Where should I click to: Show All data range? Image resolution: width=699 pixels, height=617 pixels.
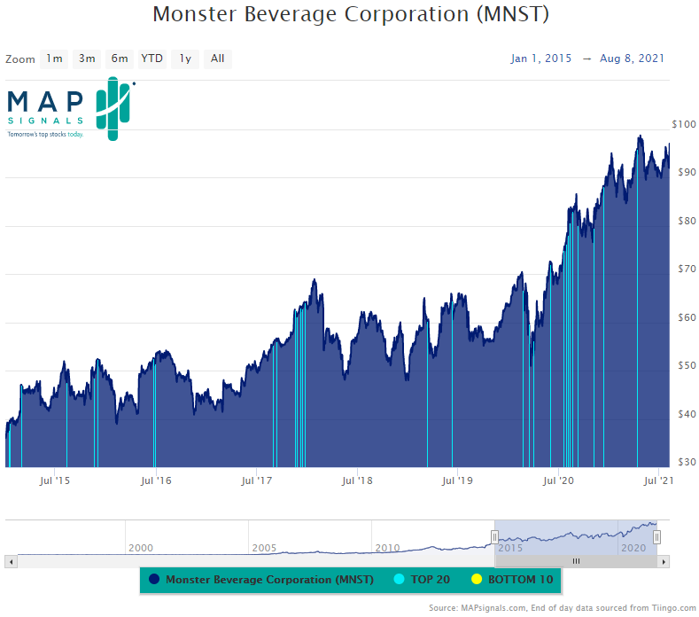pos(218,59)
